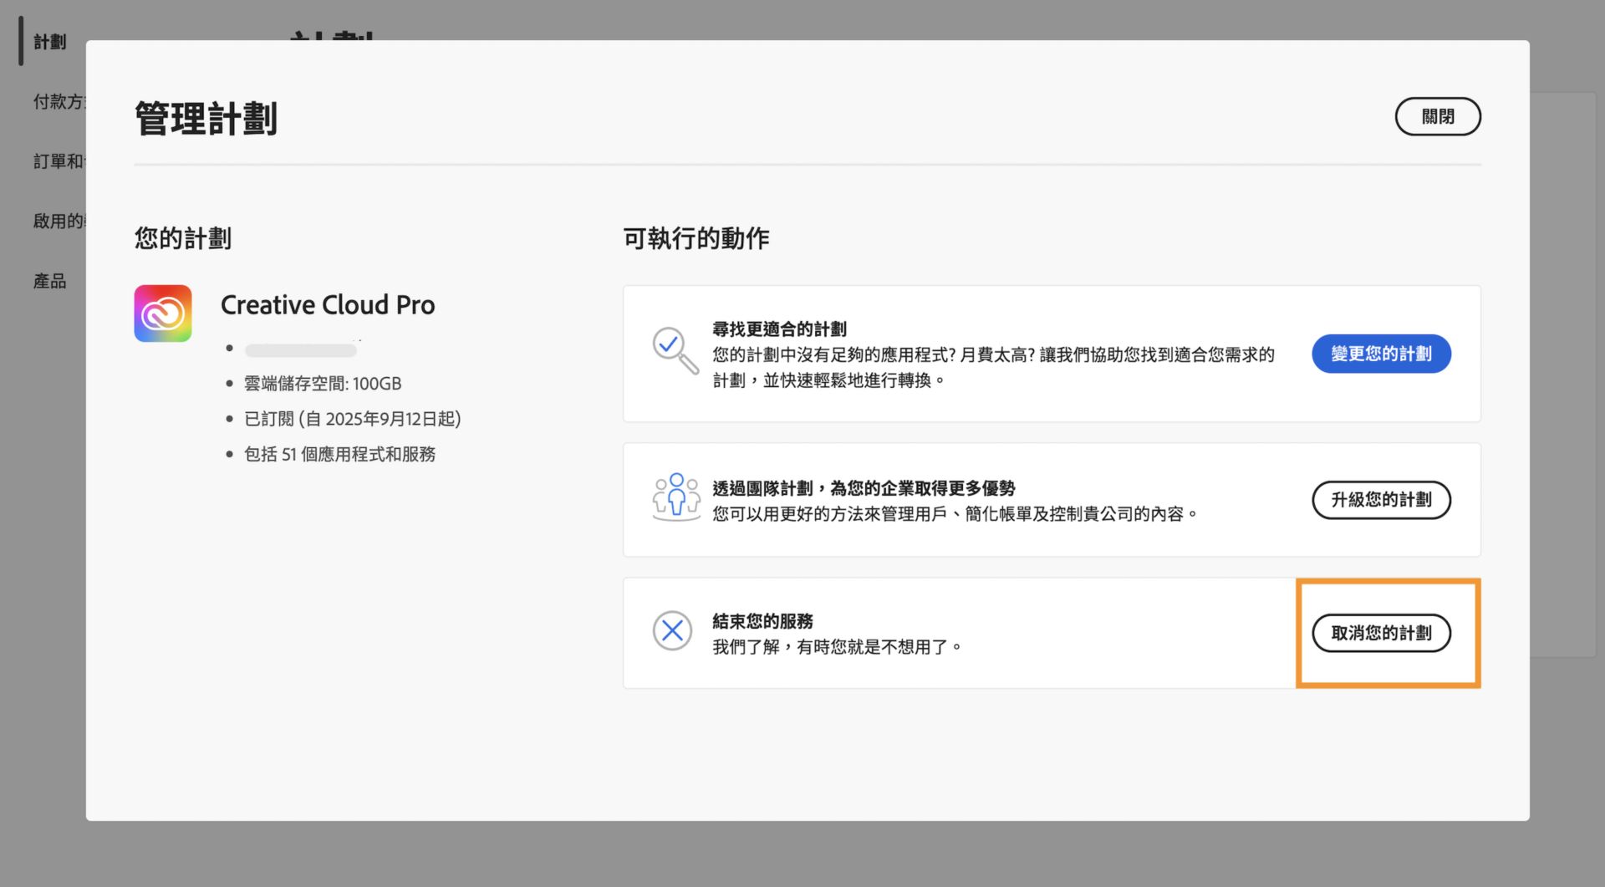Choose 取消您的計劃 highlighted button
The image size is (1605, 887).
click(x=1381, y=633)
